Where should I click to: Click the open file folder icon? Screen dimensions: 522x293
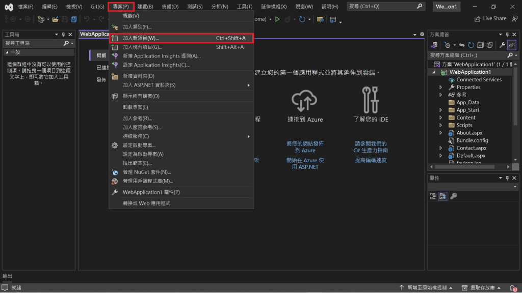tap(55, 19)
